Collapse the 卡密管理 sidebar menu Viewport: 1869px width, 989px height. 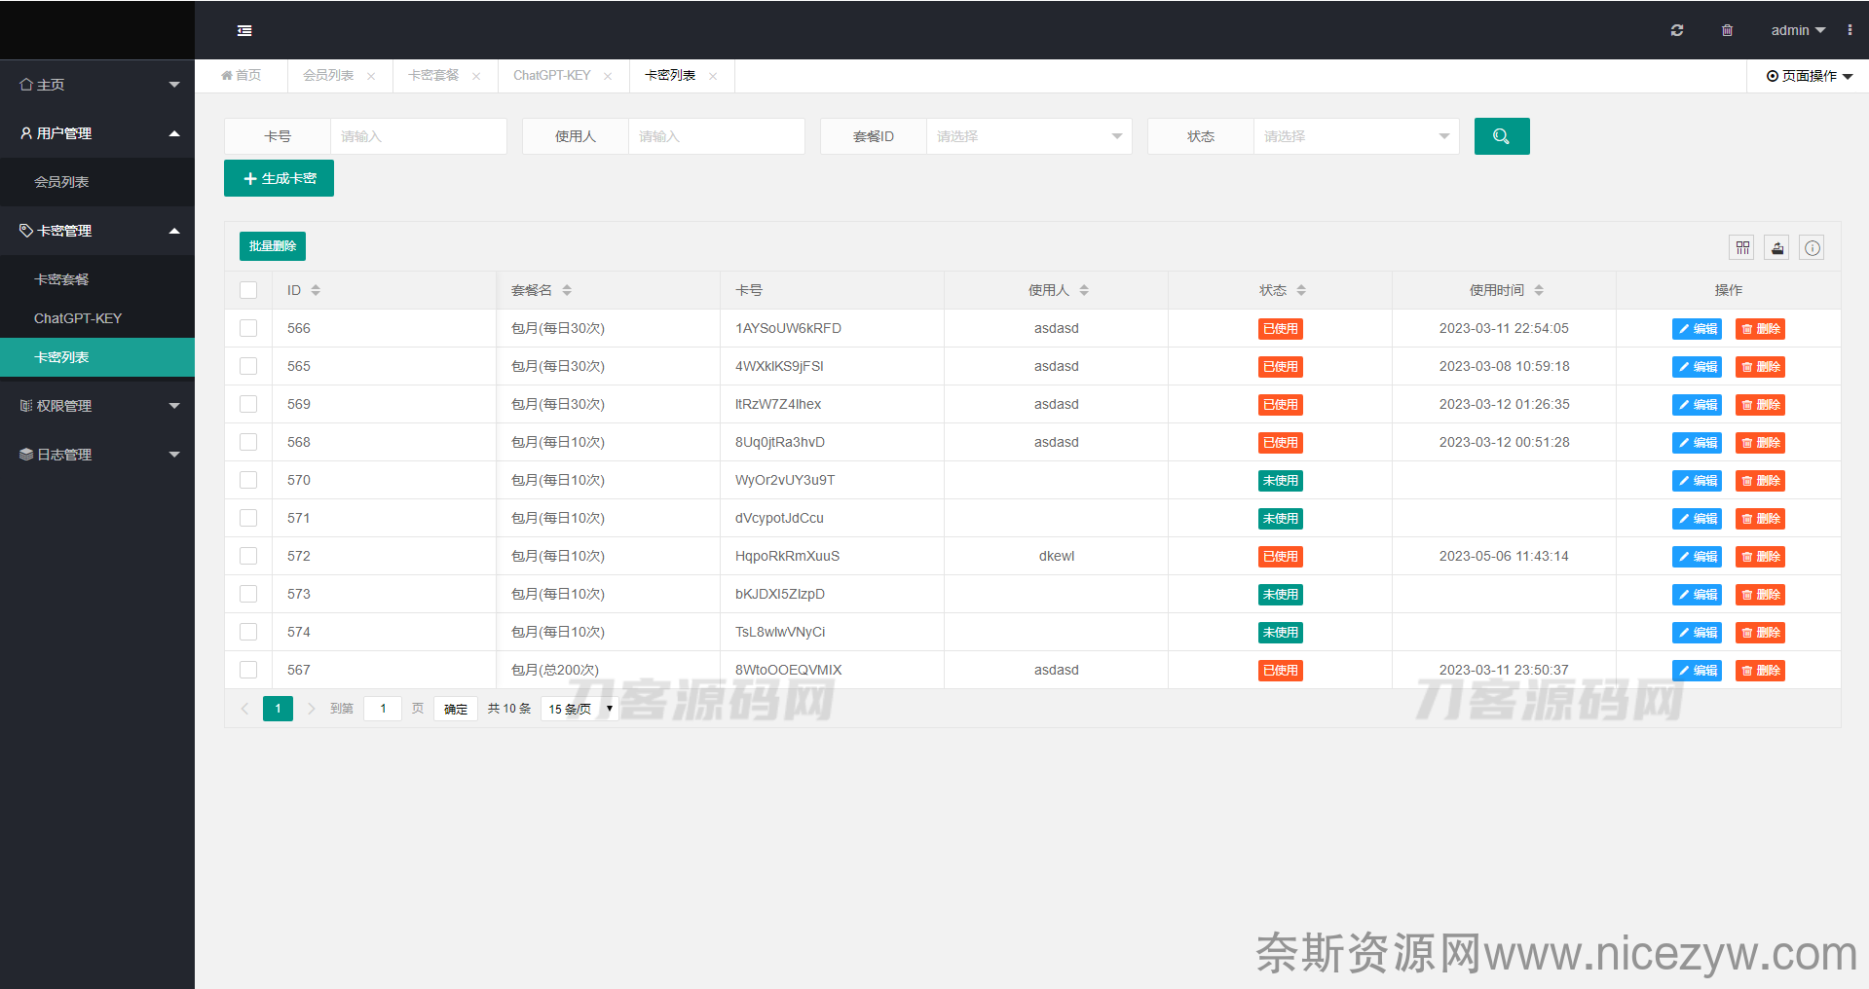(x=97, y=231)
